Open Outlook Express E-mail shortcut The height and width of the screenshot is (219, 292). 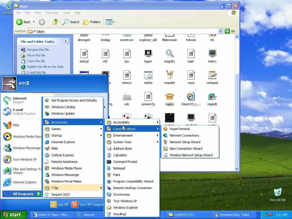pyautogui.click(x=21, y=111)
